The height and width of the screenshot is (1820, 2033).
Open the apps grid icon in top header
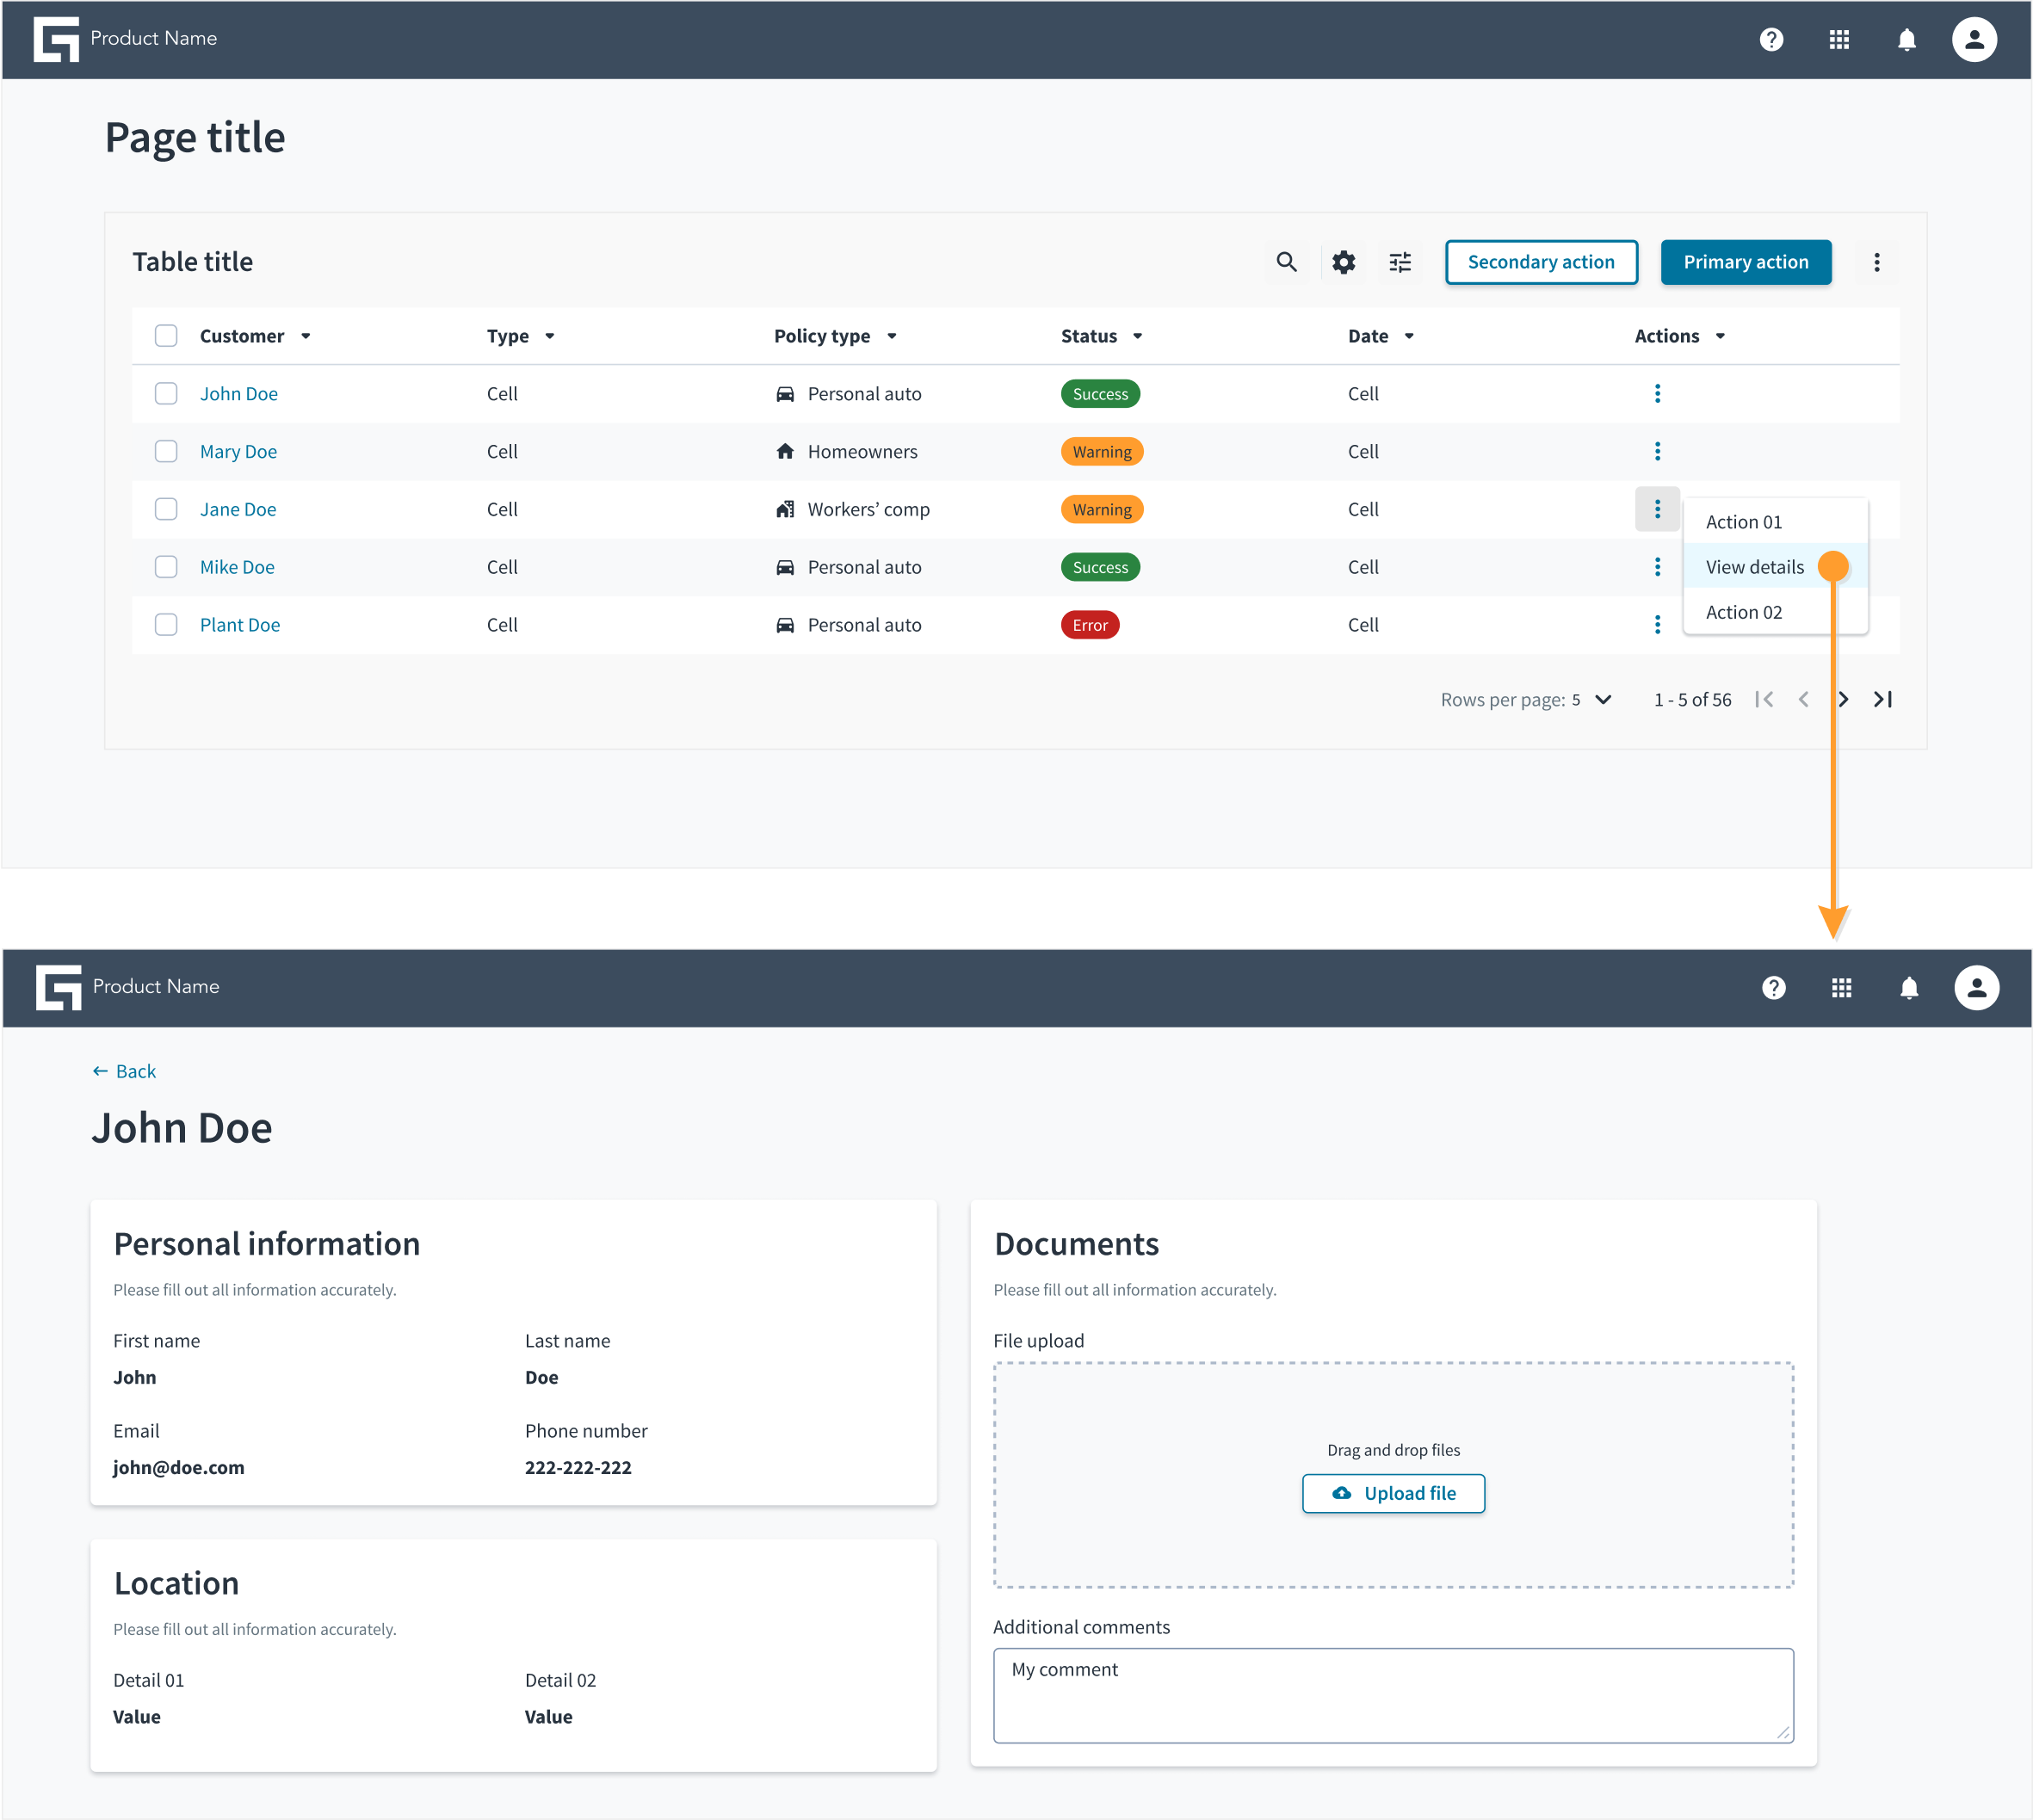(1839, 39)
